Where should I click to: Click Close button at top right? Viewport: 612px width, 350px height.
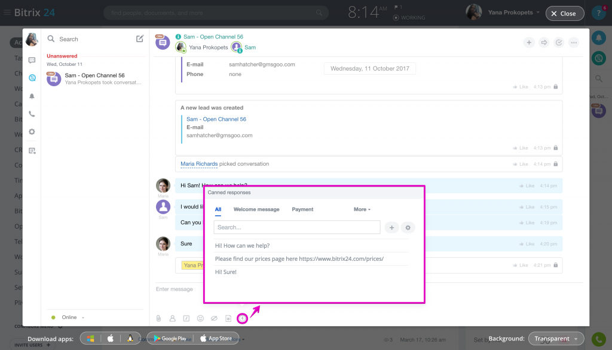[564, 13]
